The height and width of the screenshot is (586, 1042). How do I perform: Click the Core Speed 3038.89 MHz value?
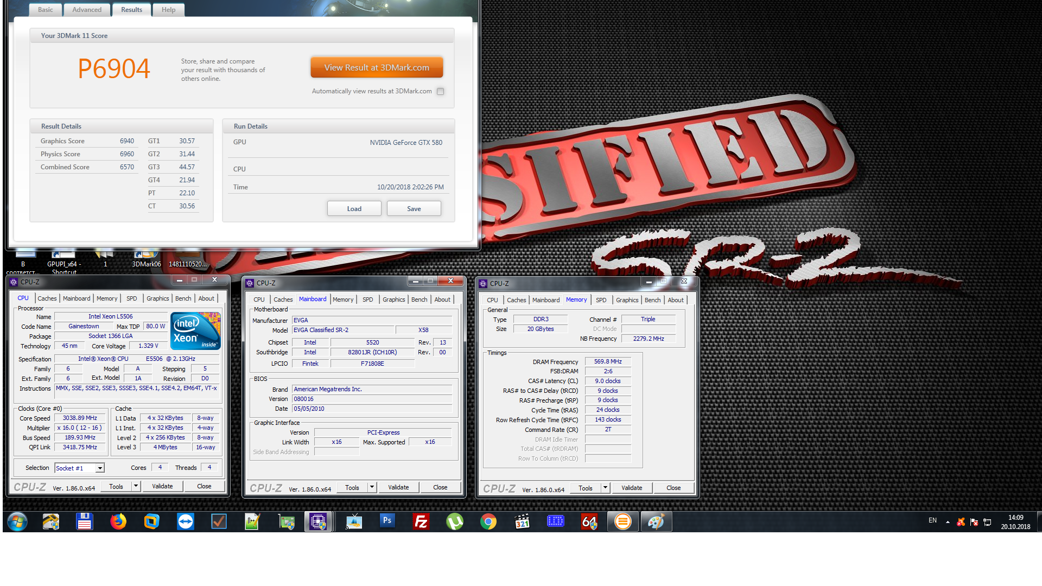coord(80,418)
